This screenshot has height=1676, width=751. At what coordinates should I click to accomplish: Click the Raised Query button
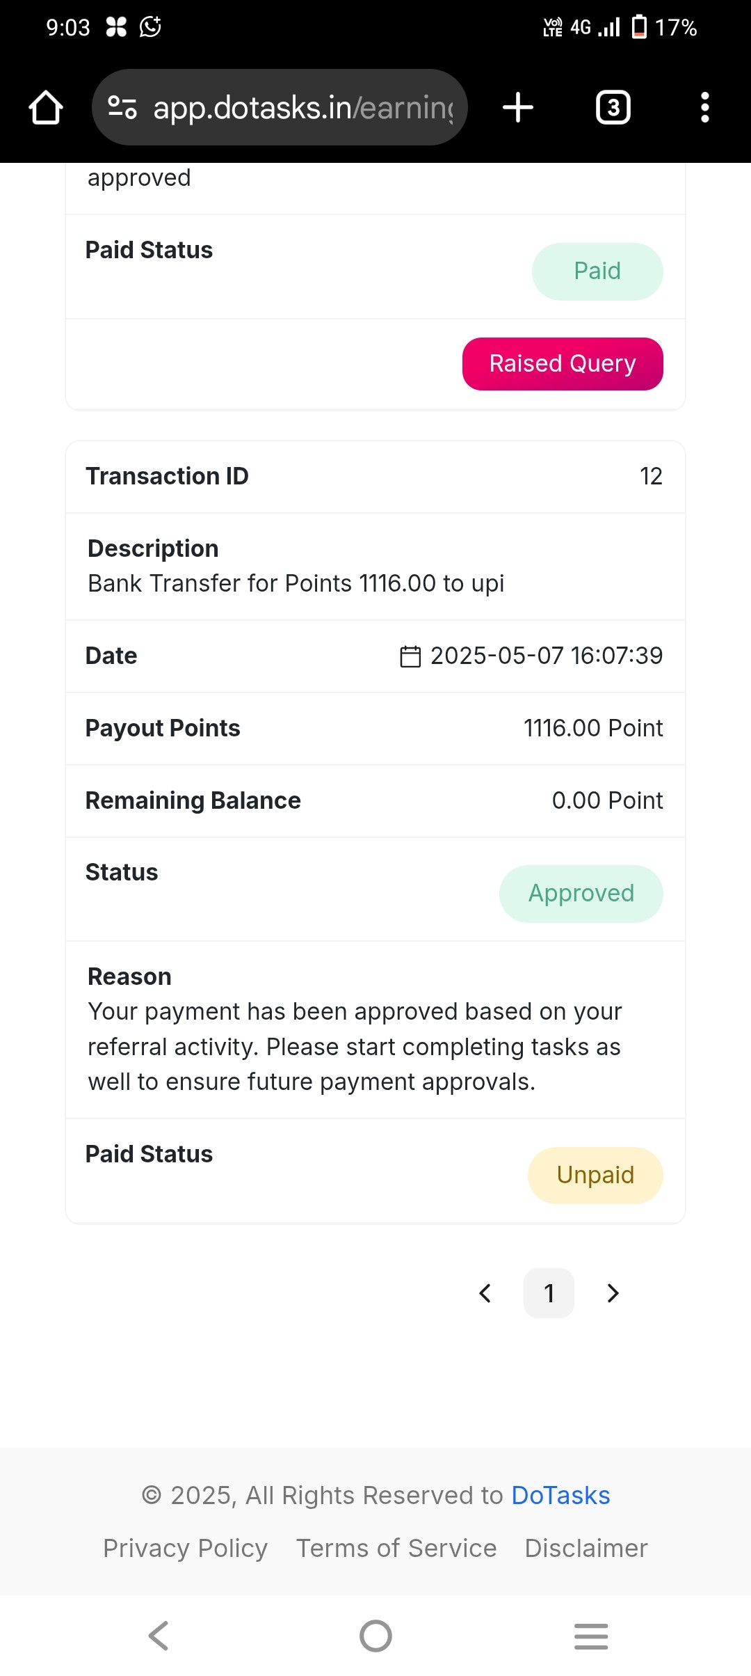pyautogui.click(x=563, y=364)
